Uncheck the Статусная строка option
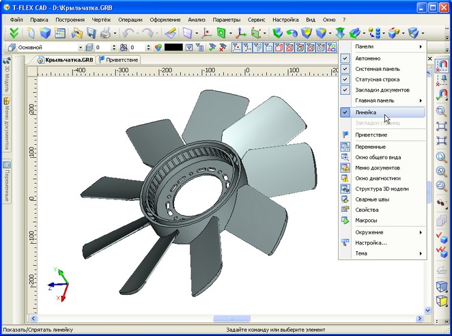This screenshot has width=452, height=336. click(x=382, y=79)
